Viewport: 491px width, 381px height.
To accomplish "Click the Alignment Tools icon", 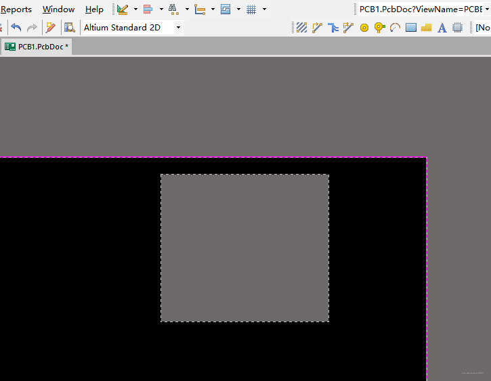I will click(x=148, y=9).
